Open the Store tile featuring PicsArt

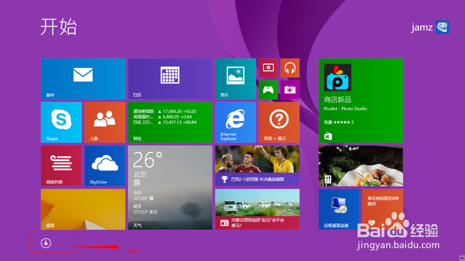pyautogui.click(x=361, y=101)
